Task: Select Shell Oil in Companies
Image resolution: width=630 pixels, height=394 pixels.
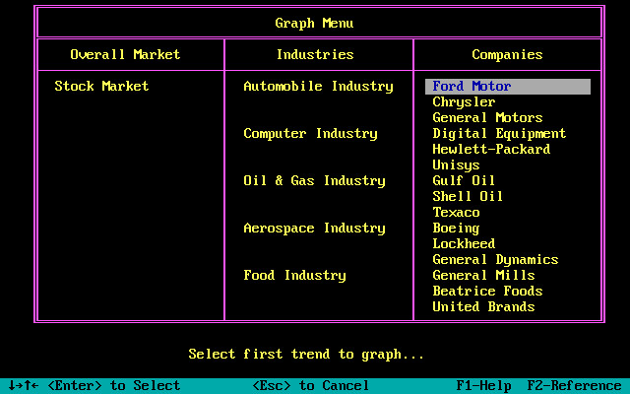Action: [x=468, y=196]
